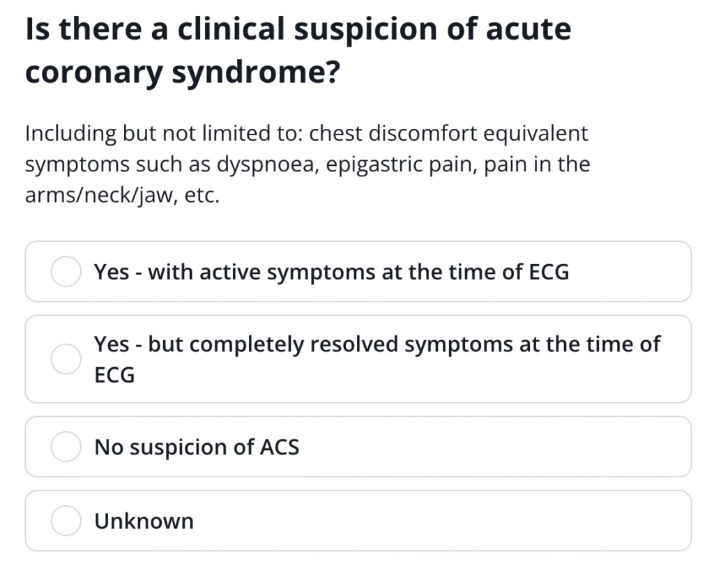Click the acute coronary syndrome question heading

298,50
